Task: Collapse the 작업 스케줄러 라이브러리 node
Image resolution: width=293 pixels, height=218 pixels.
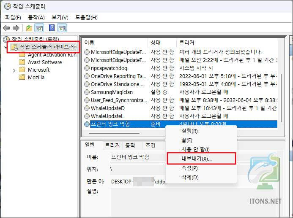Action: coord(5,47)
